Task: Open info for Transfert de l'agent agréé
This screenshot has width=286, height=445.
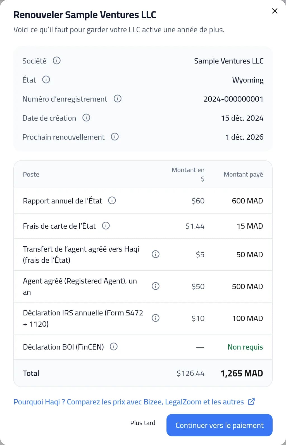Action: [x=156, y=254]
